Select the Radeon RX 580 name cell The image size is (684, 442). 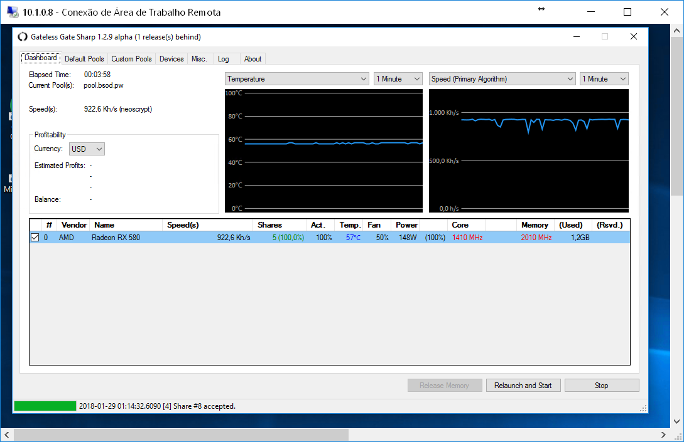[116, 238]
